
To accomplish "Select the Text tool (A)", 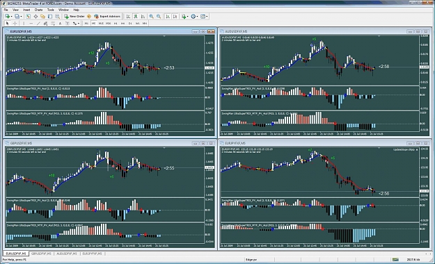I will coord(60,23).
